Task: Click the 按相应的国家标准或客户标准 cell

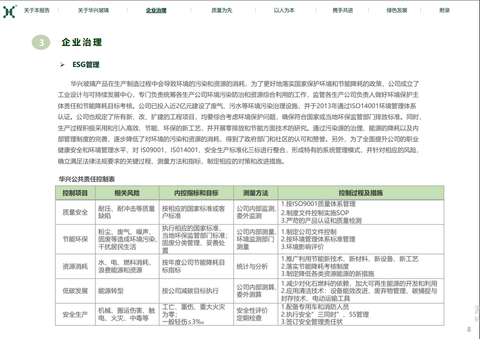Action: tap(196, 212)
